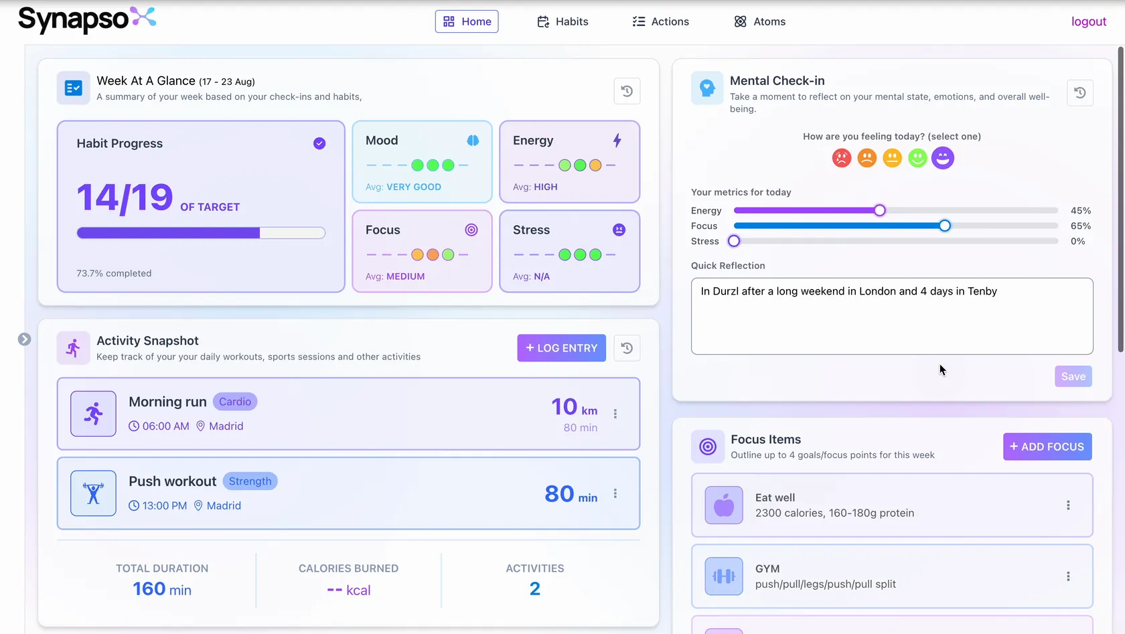Click the Mood brain icon

(x=473, y=141)
